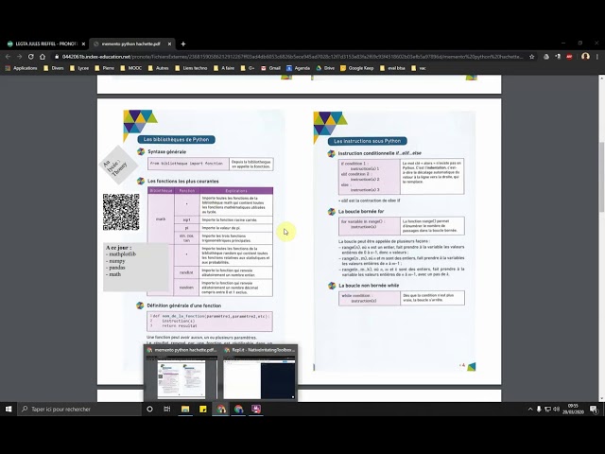Click the 'La boucle non bornée while' heading

[369, 286]
